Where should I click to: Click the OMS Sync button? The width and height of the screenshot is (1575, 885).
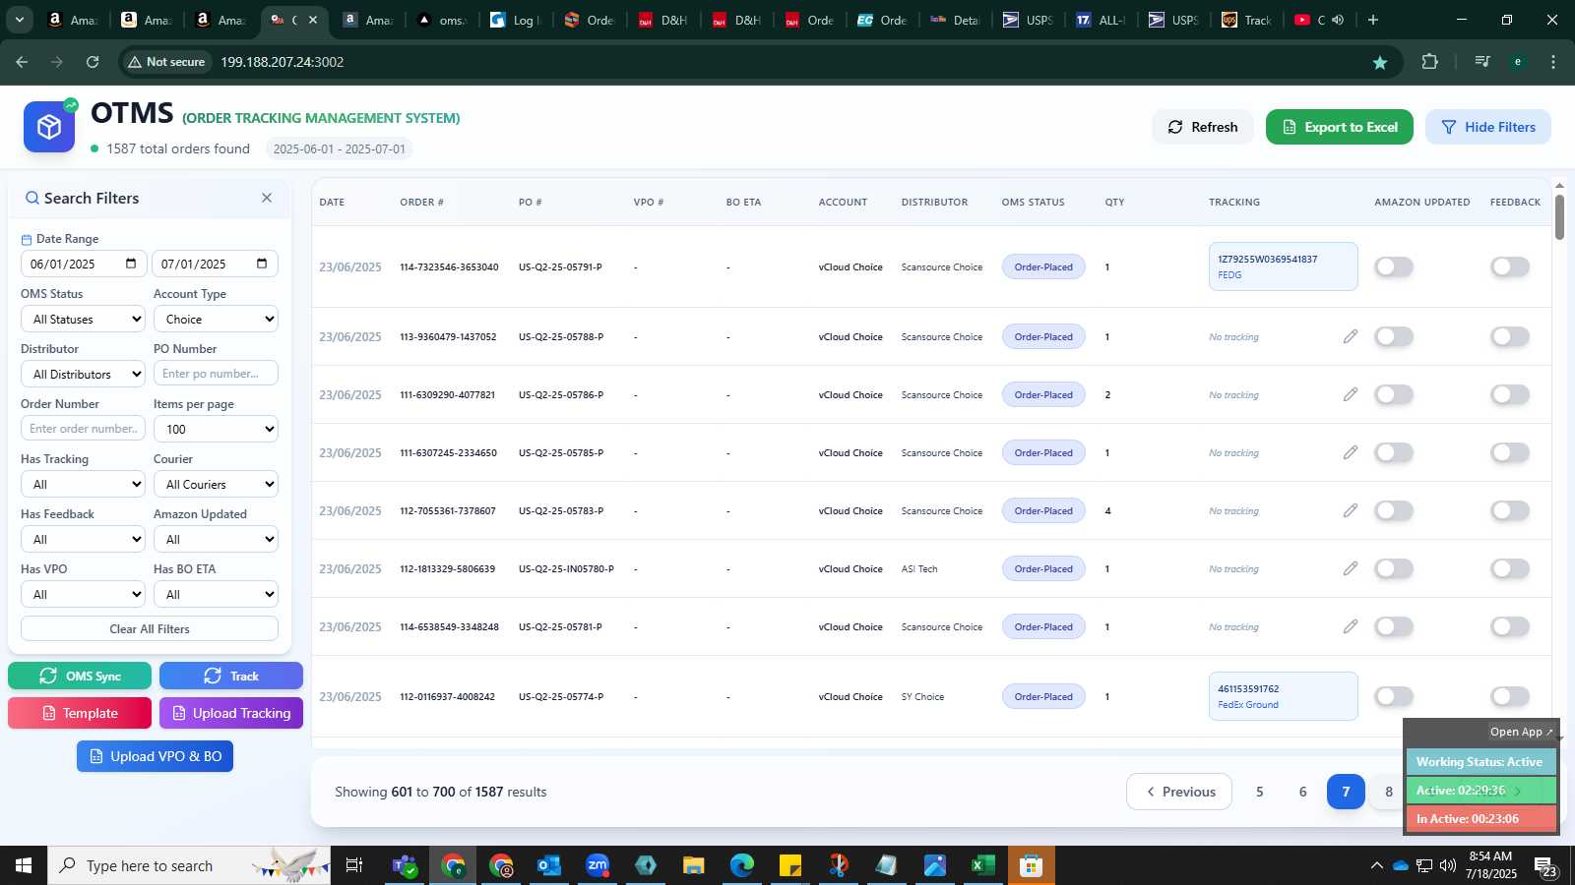[x=80, y=676]
